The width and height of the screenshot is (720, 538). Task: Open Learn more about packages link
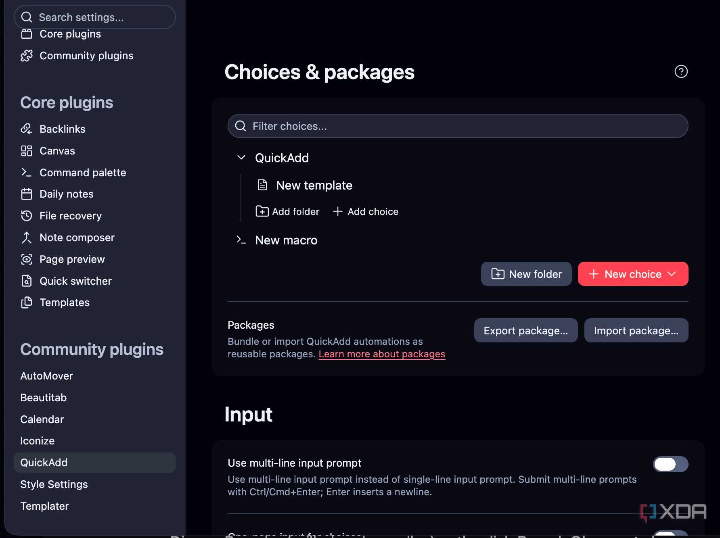pyautogui.click(x=382, y=354)
